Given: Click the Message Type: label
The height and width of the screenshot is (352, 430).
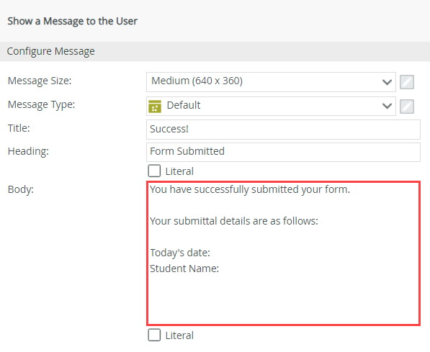Looking at the screenshot, I should tap(41, 104).
